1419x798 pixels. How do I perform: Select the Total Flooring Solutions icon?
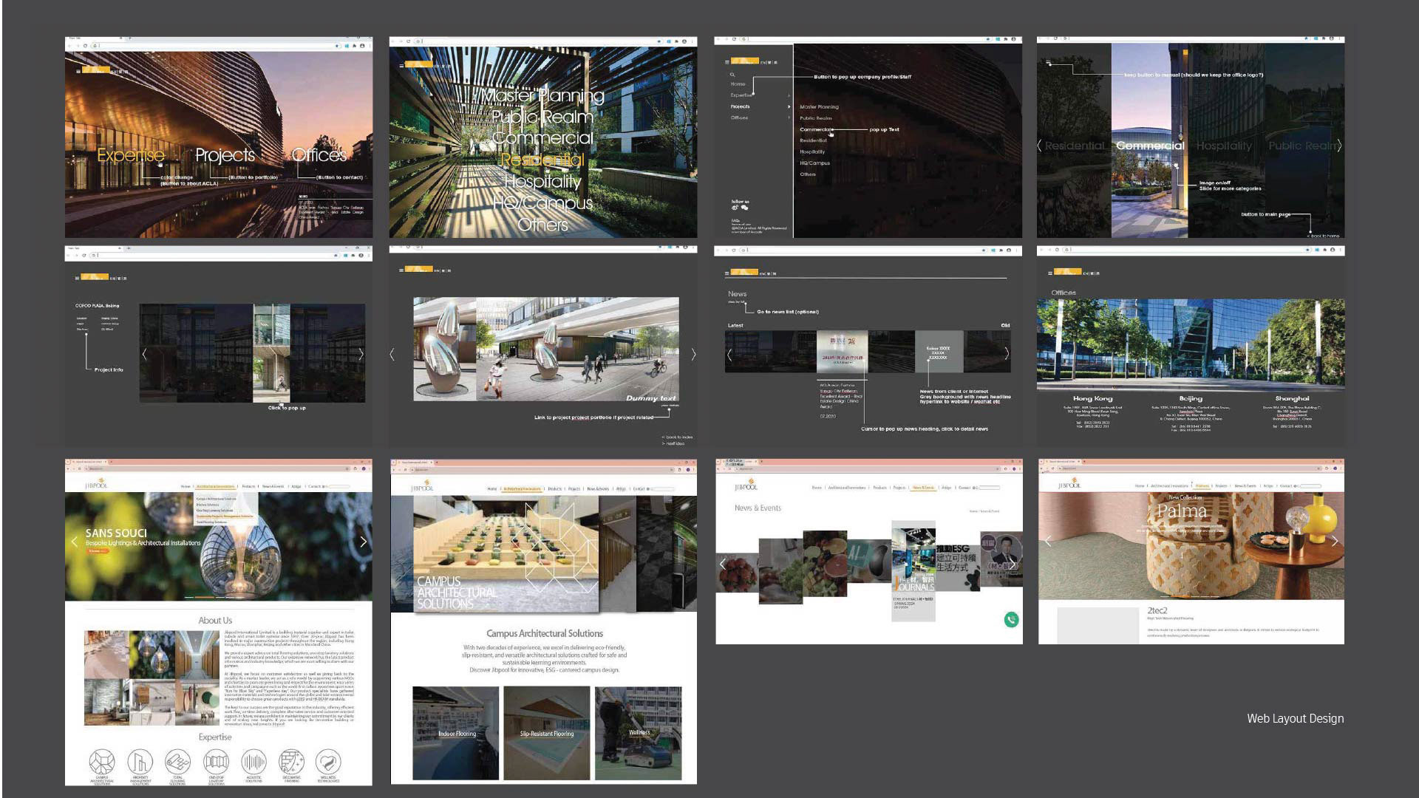[x=177, y=761]
